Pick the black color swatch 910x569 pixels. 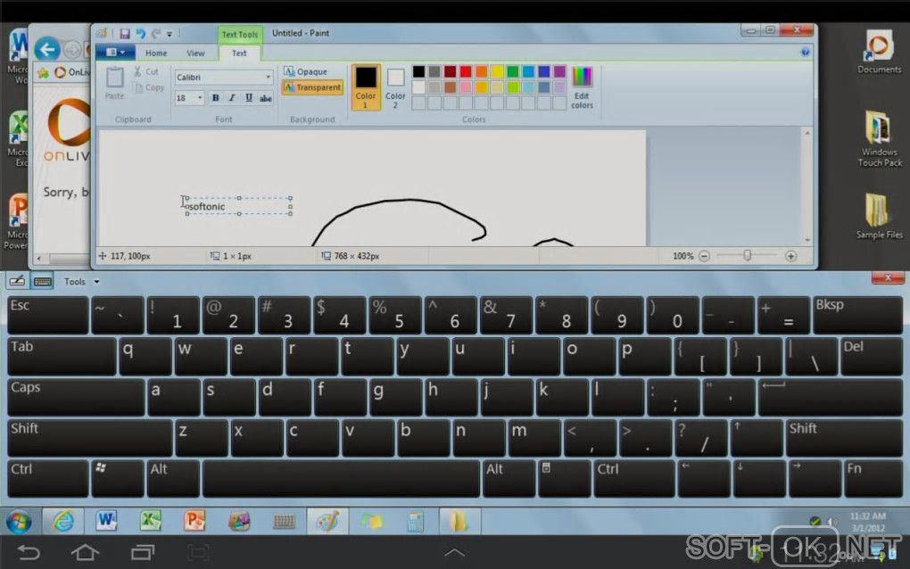tap(418, 71)
